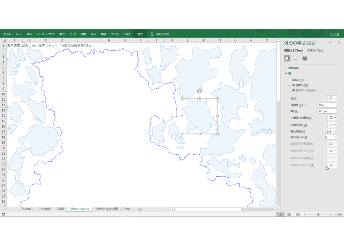Switch to 28all sheet tab
Image resolution: width=344 pixels, height=246 pixels.
(60, 209)
